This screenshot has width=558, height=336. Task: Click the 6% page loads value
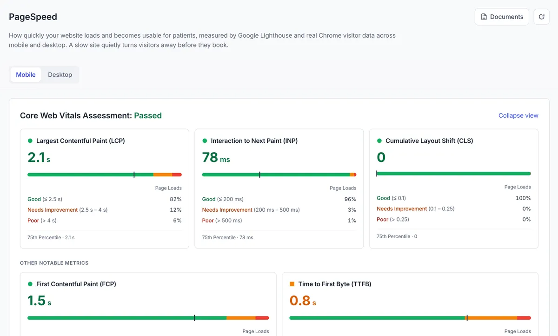point(177,221)
